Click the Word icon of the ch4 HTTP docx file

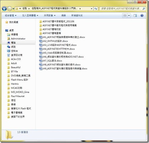[x=41, y=49]
